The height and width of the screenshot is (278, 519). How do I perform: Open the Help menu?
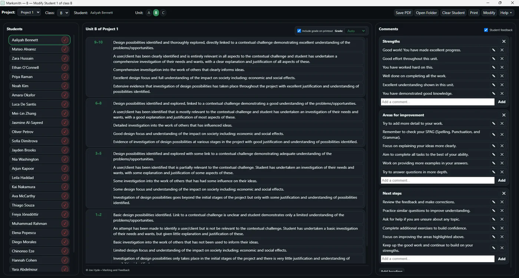click(x=506, y=13)
